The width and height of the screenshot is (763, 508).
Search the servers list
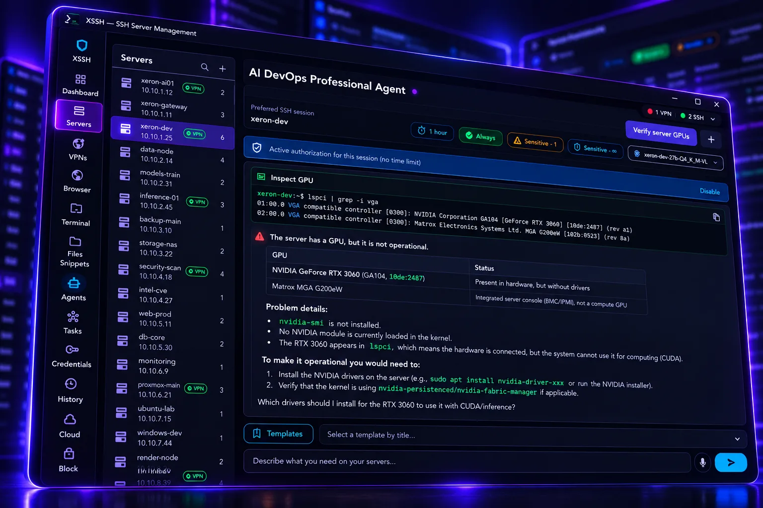[x=205, y=67]
